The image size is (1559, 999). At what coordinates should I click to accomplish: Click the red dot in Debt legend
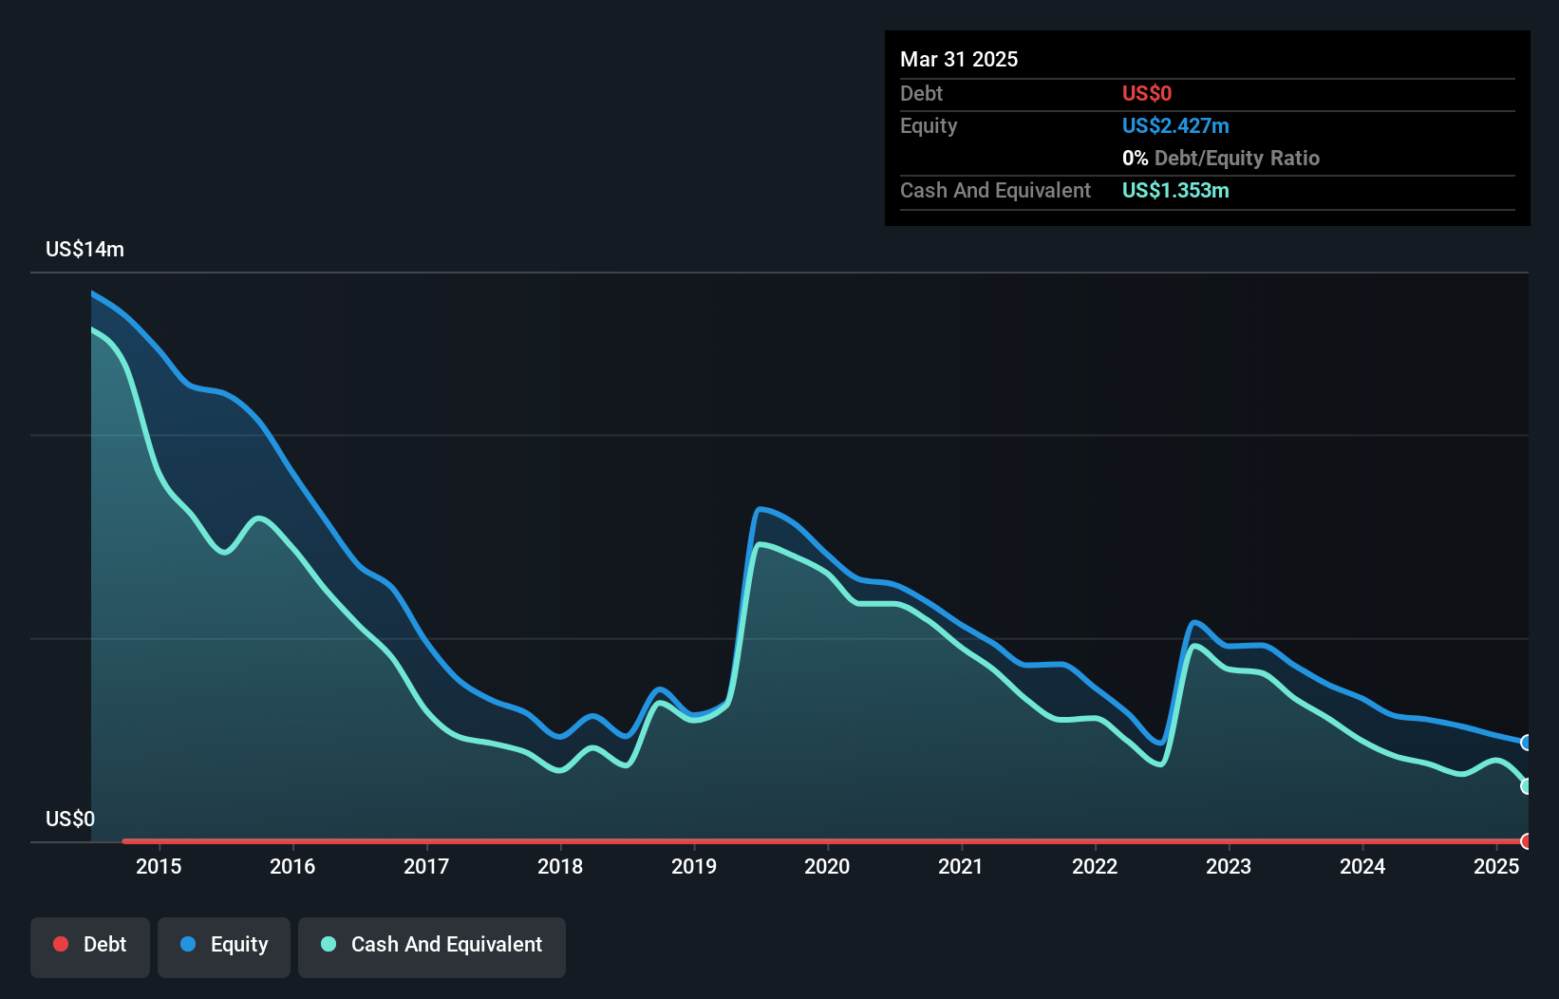coord(61,944)
